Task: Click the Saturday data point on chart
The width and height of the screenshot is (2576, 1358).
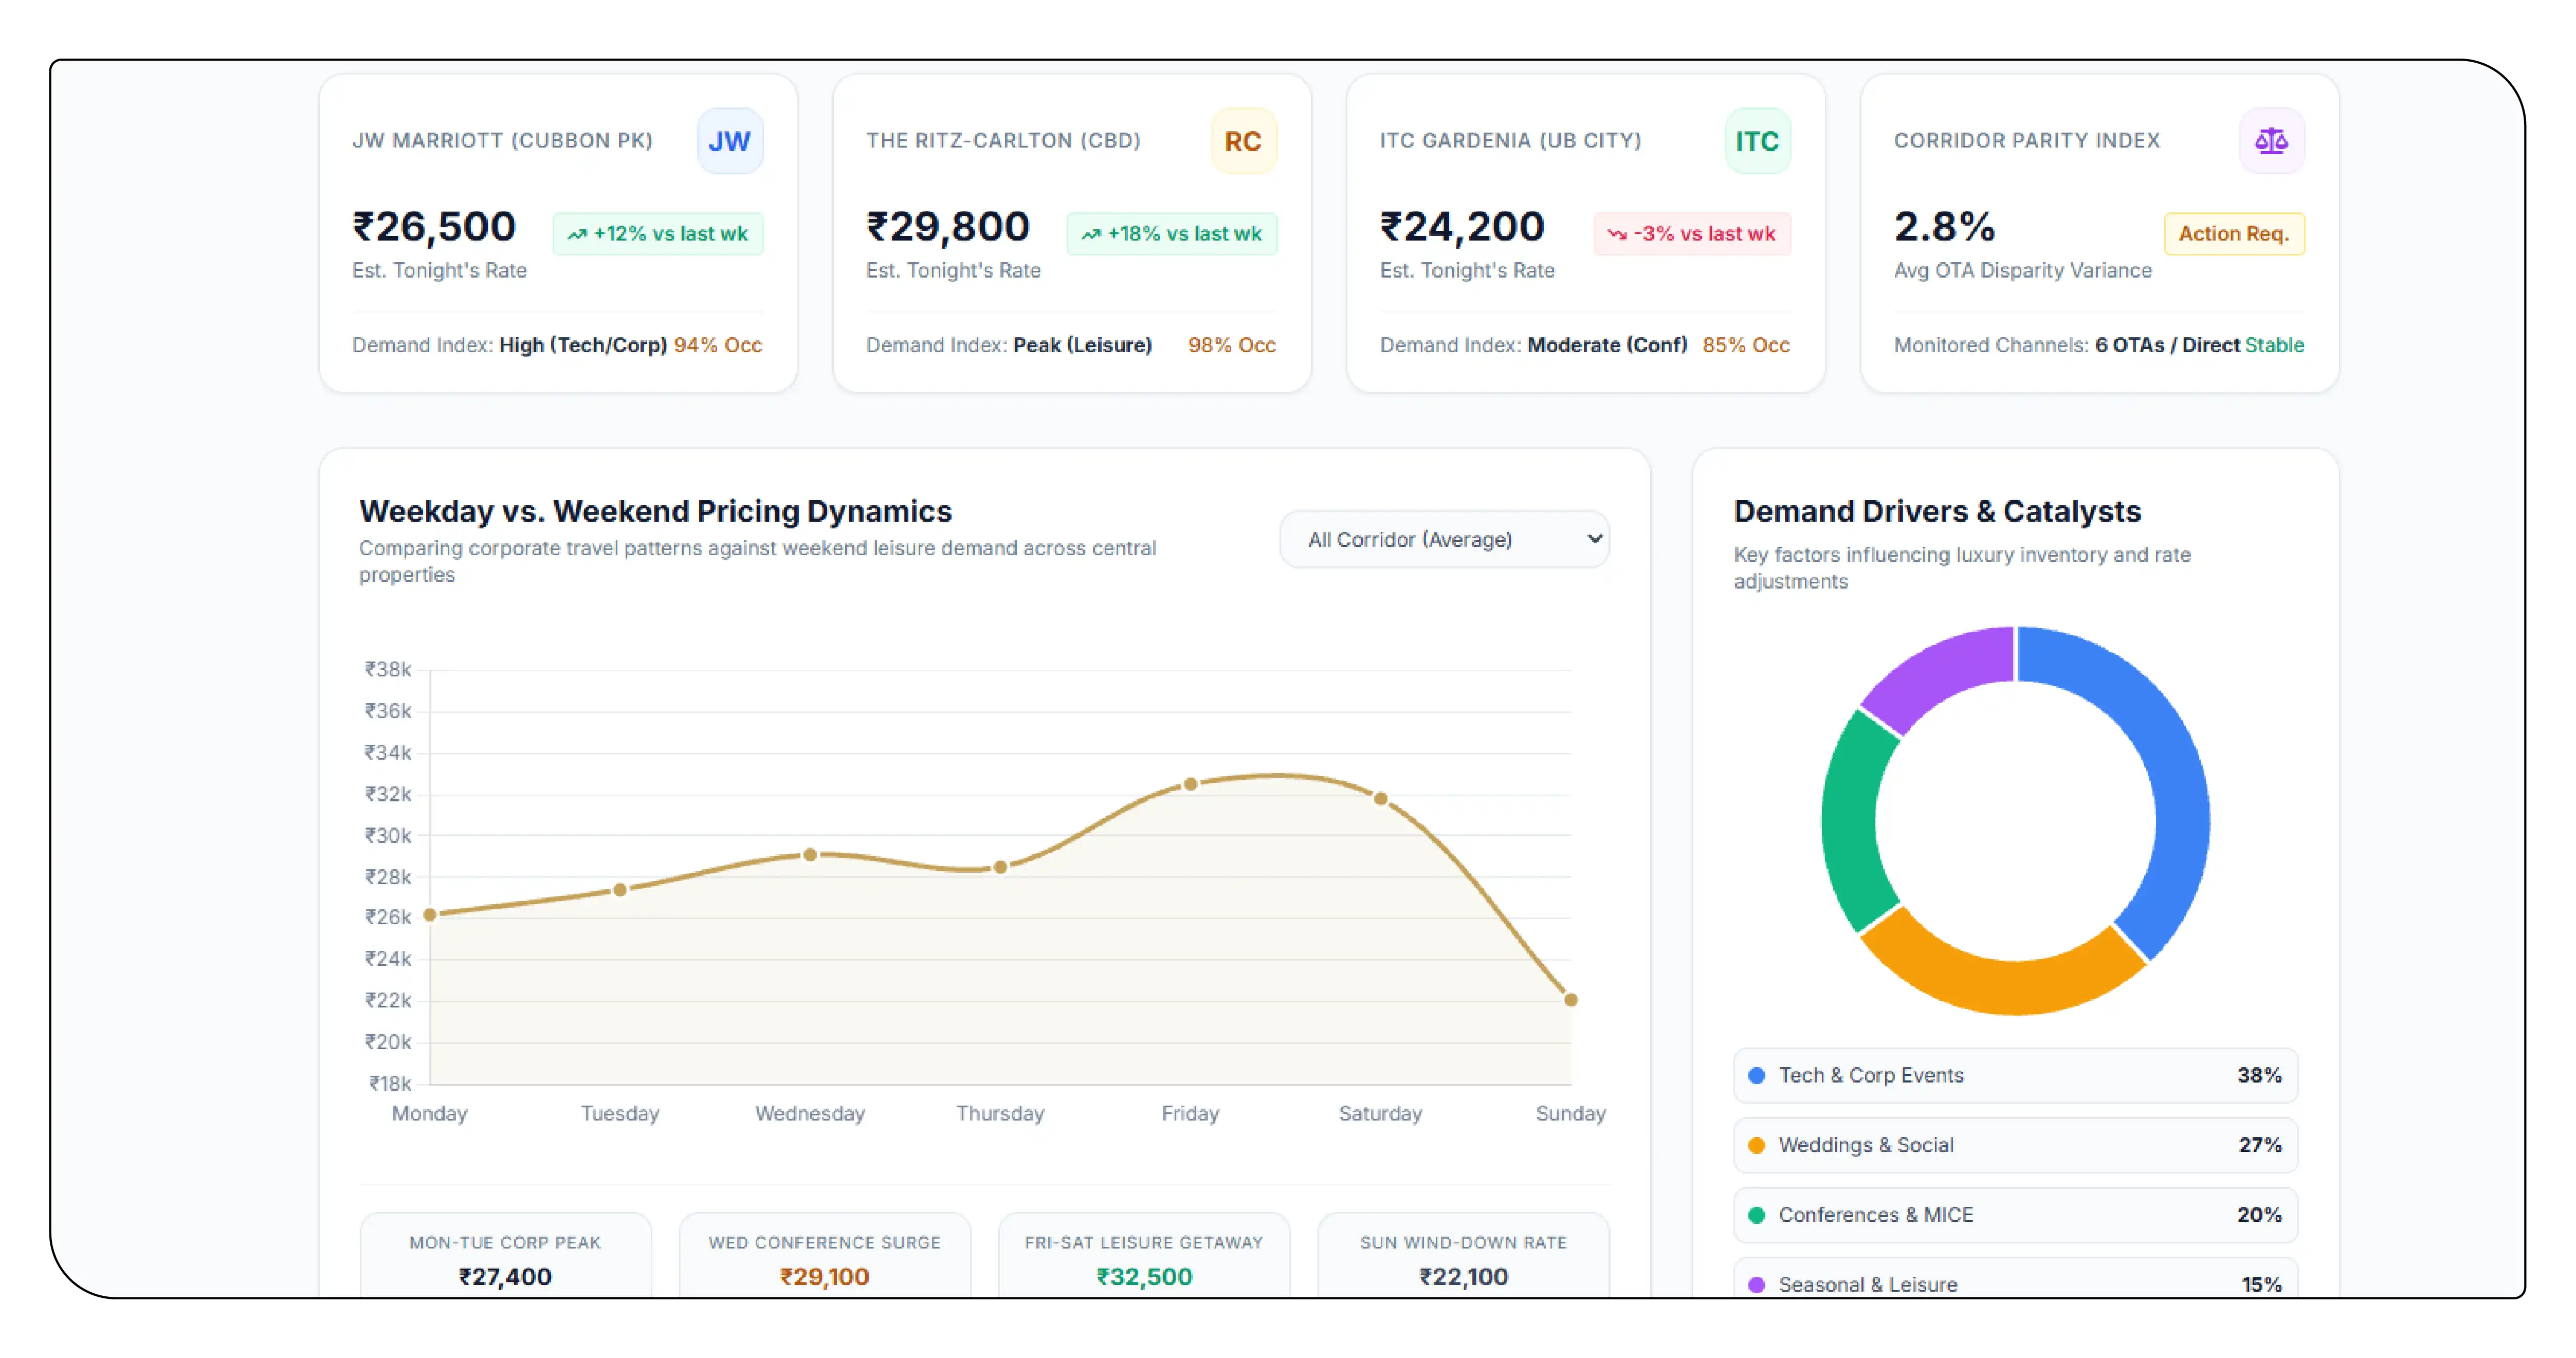Action: 1380,799
